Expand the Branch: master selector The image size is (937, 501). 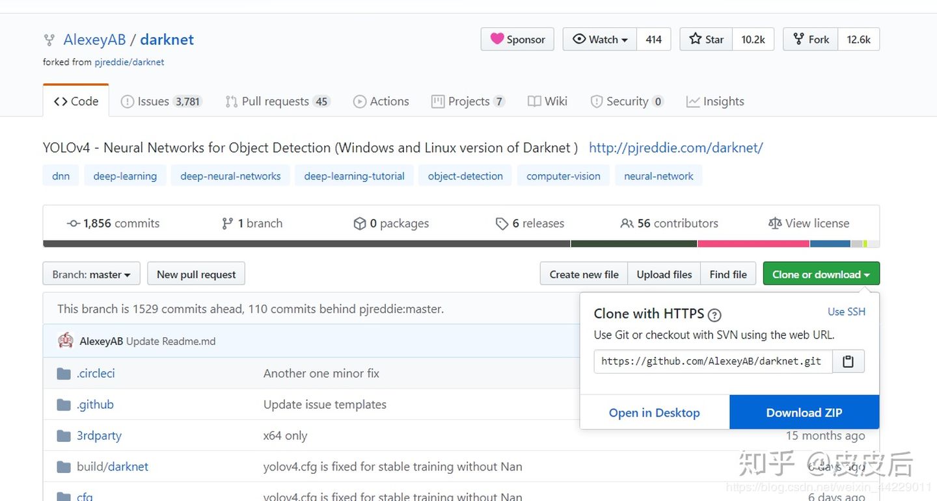(91, 274)
